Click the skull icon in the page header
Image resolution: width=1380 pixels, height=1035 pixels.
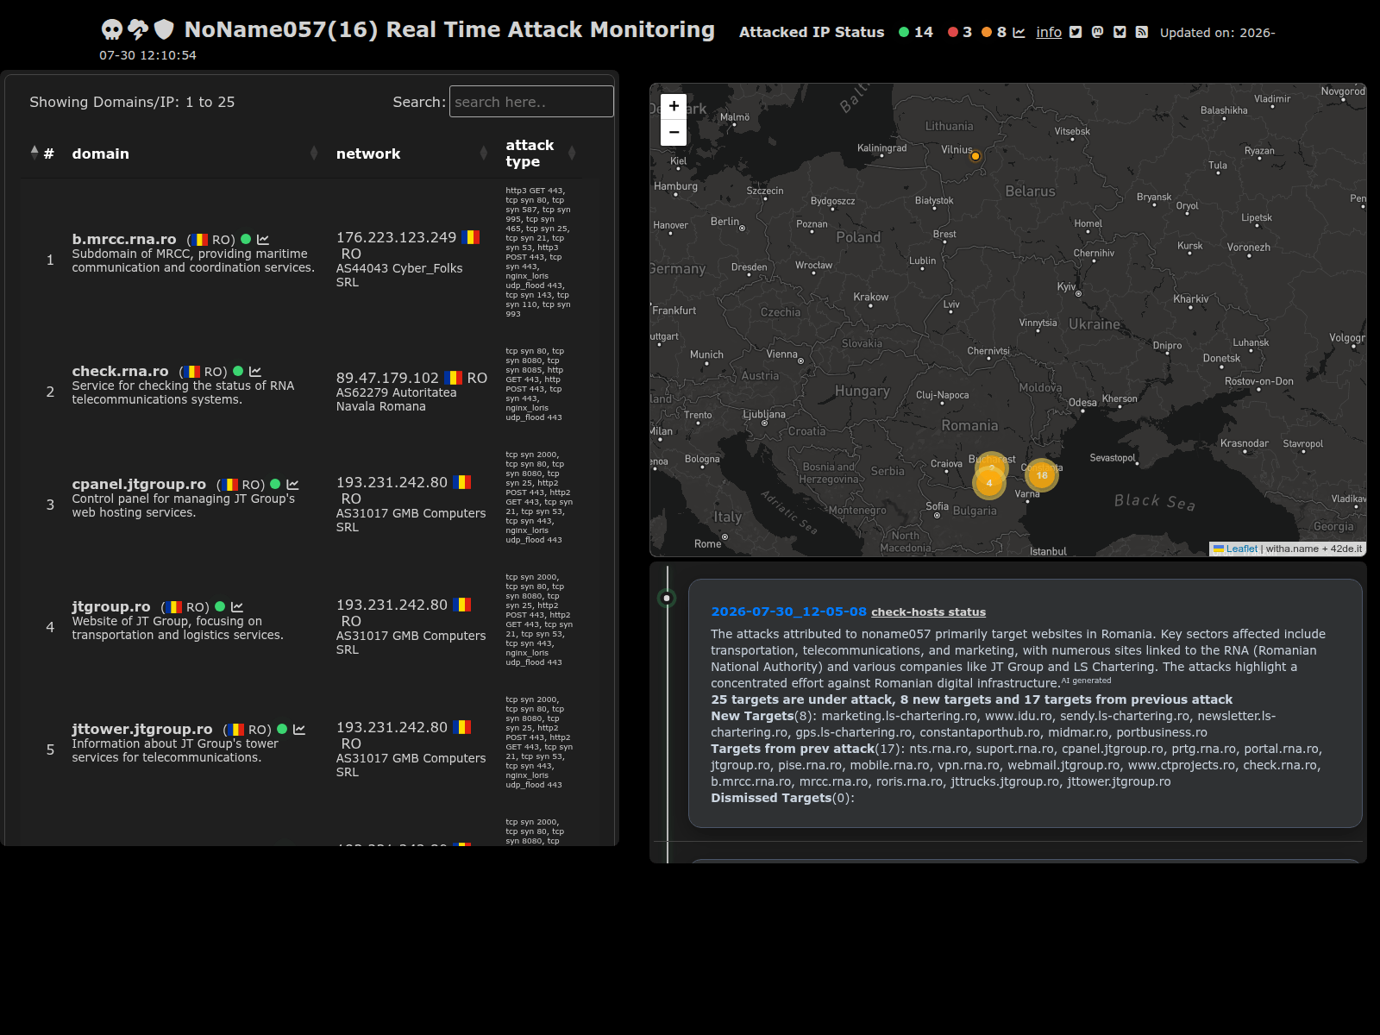pyautogui.click(x=112, y=30)
